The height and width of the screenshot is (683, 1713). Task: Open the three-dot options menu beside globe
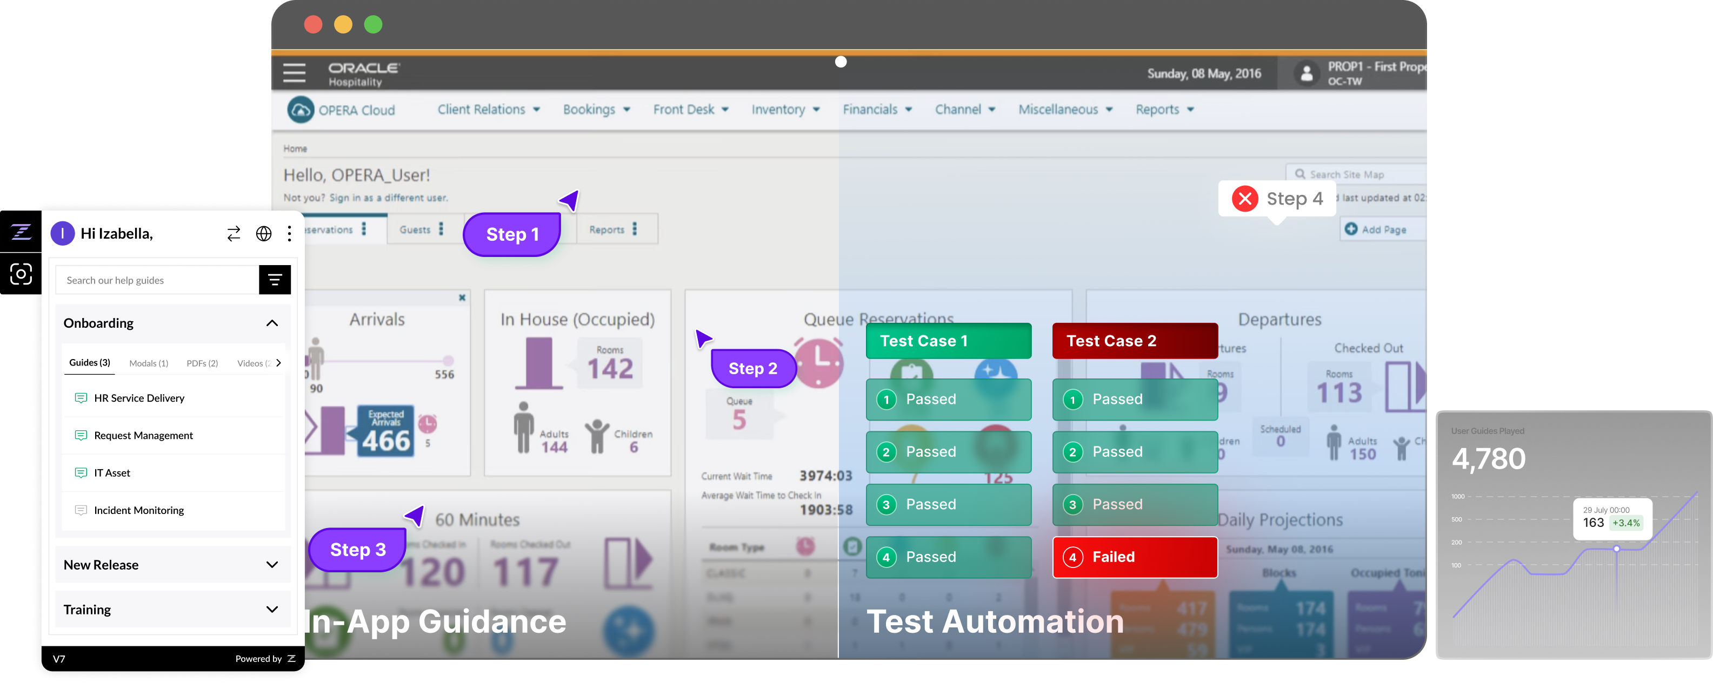(x=289, y=234)
